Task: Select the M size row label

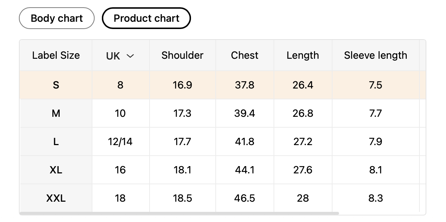Action: click(x=56, y=113)
